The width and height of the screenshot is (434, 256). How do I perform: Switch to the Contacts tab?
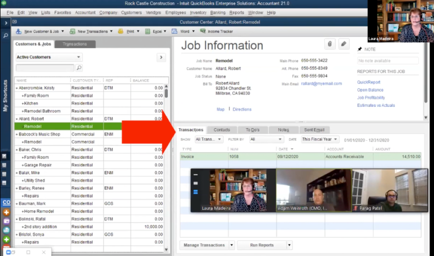(x=222, y=130)
